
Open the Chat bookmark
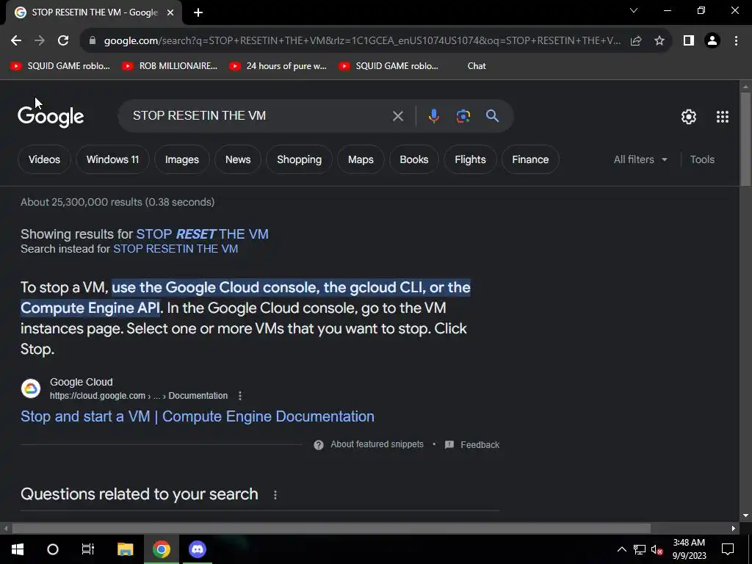pyautogui.click(x=476, y=66)
